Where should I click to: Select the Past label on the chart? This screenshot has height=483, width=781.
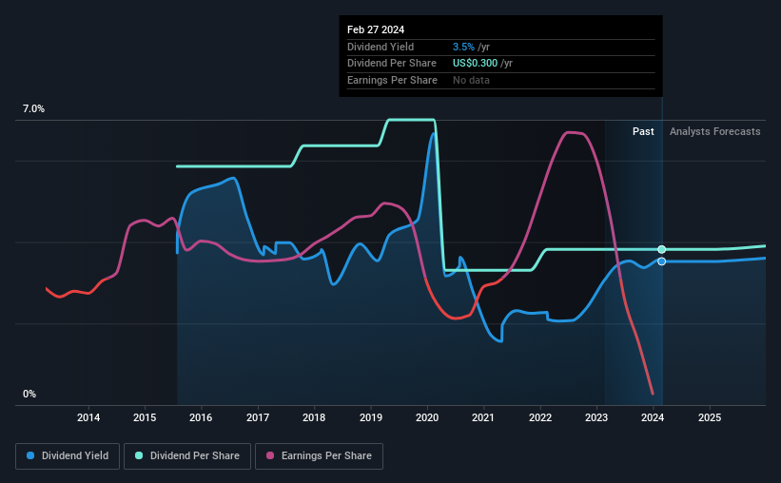[x=643, y=131]
